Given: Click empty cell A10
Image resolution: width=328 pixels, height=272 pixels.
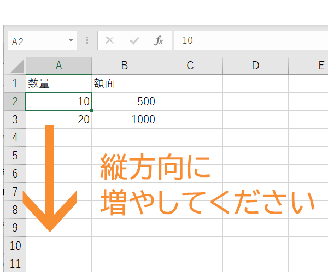Looking at the screenshot, I should pos(59,246).
